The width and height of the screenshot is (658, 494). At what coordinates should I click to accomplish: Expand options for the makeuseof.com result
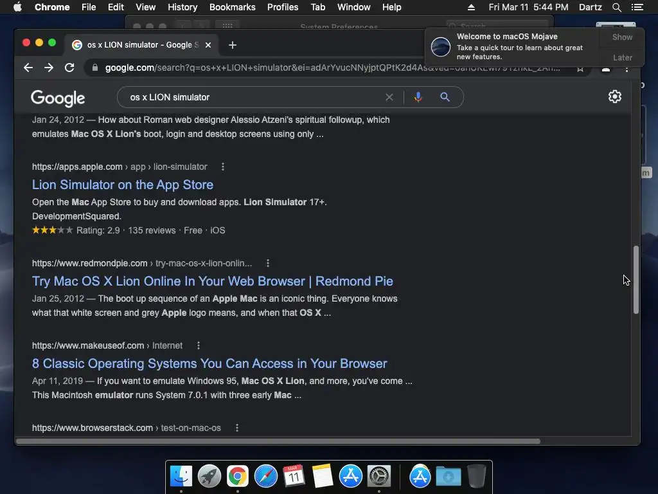[x=199, y=345]
